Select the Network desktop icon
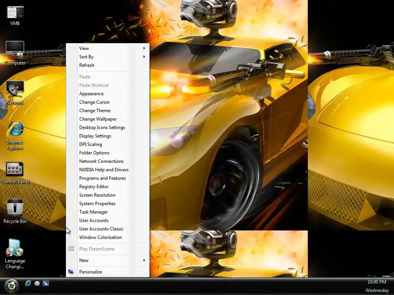Image resolution: width=394 pixels, height=295 pixels. 15,93
